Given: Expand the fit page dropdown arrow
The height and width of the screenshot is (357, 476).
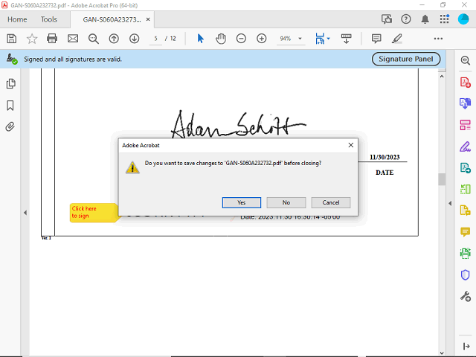Looking at the screenshot, I should pos(328,39).
